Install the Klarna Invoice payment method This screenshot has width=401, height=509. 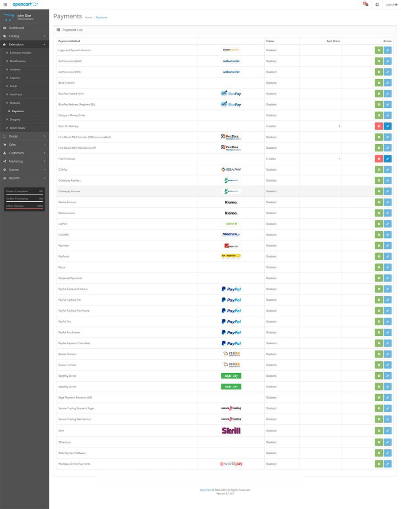click(379, 213)
